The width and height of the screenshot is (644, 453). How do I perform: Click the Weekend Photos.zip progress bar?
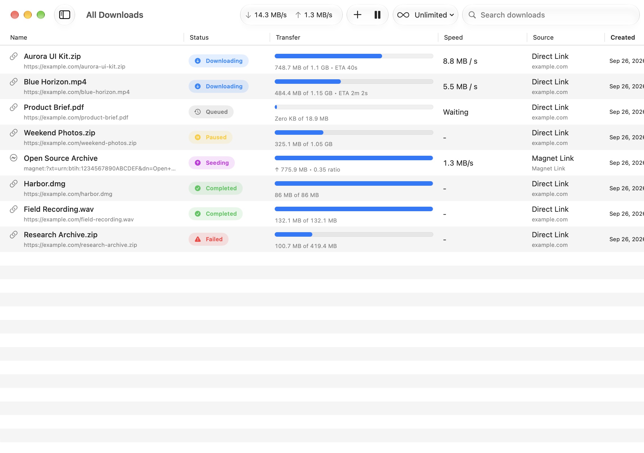354,133
